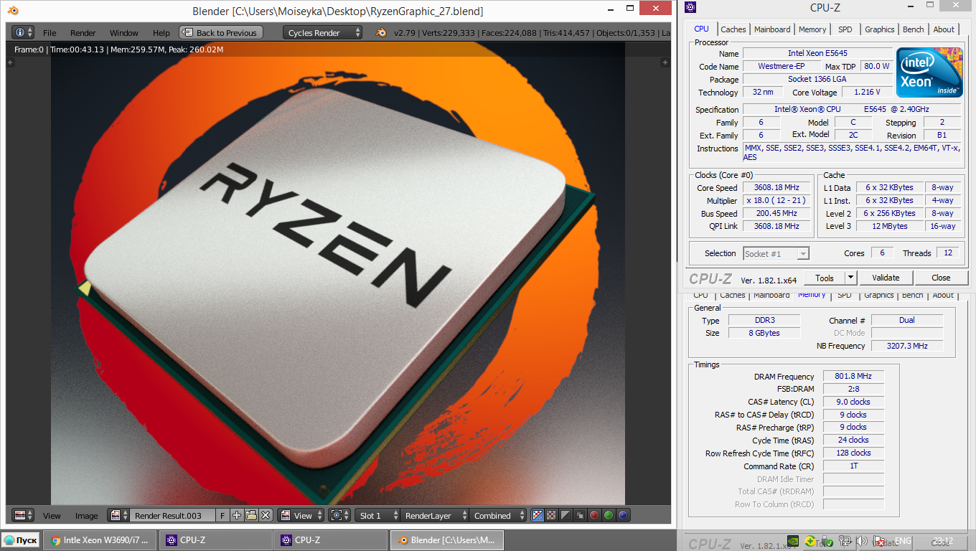Open the Tools dropdown arrow in CPU-Z
The height and width of the screenshot is (551, 976).
click(850, 278)
